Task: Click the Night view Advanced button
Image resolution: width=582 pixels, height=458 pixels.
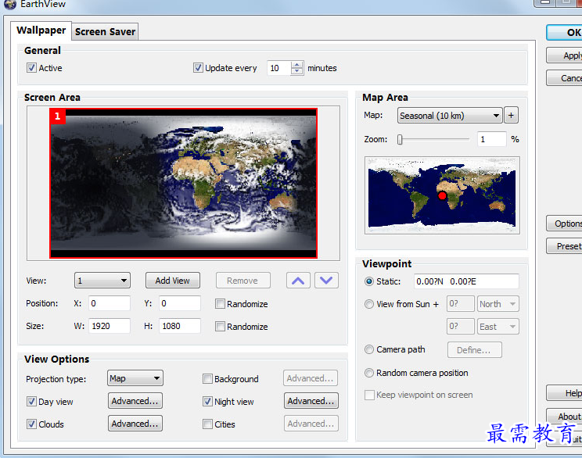Action: pos(311,401)
